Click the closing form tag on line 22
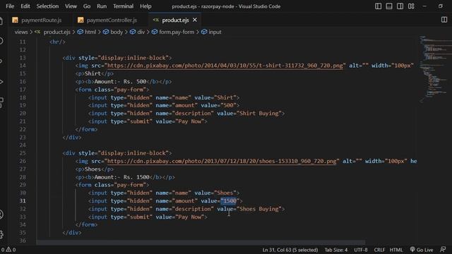 pos(86,130)
